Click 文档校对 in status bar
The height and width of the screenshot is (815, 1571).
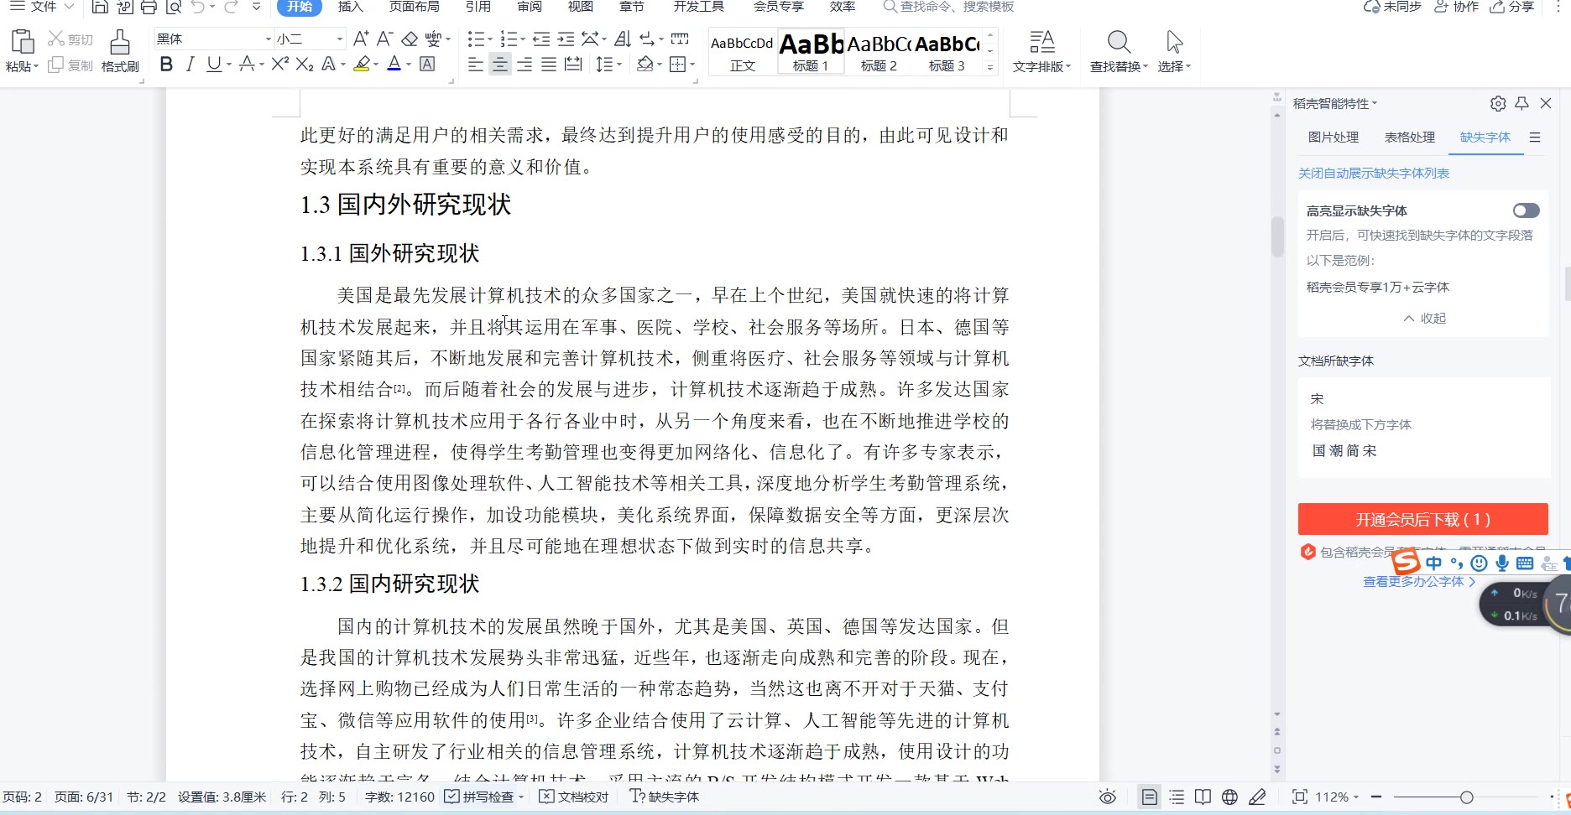click(x=574, y=797)
